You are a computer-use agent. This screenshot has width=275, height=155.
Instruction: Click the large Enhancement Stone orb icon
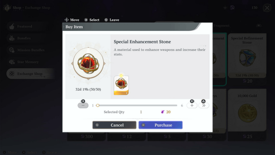coord(88,63)
